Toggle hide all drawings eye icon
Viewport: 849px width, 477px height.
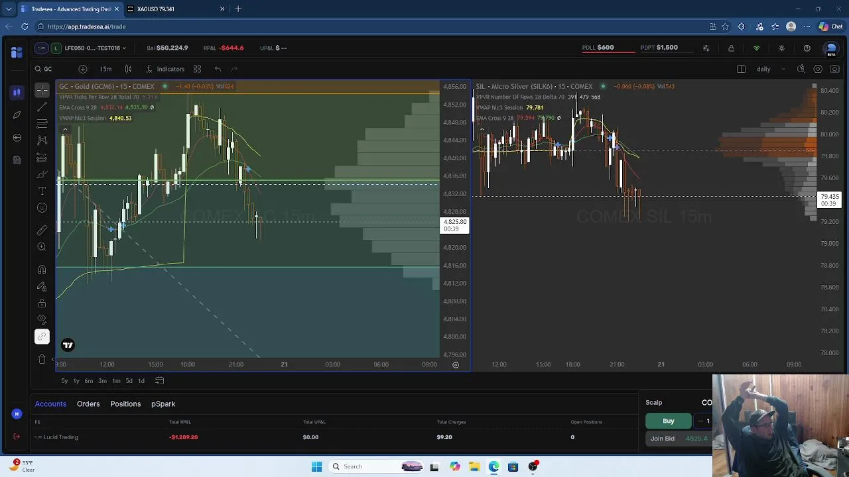coord(42,320)
